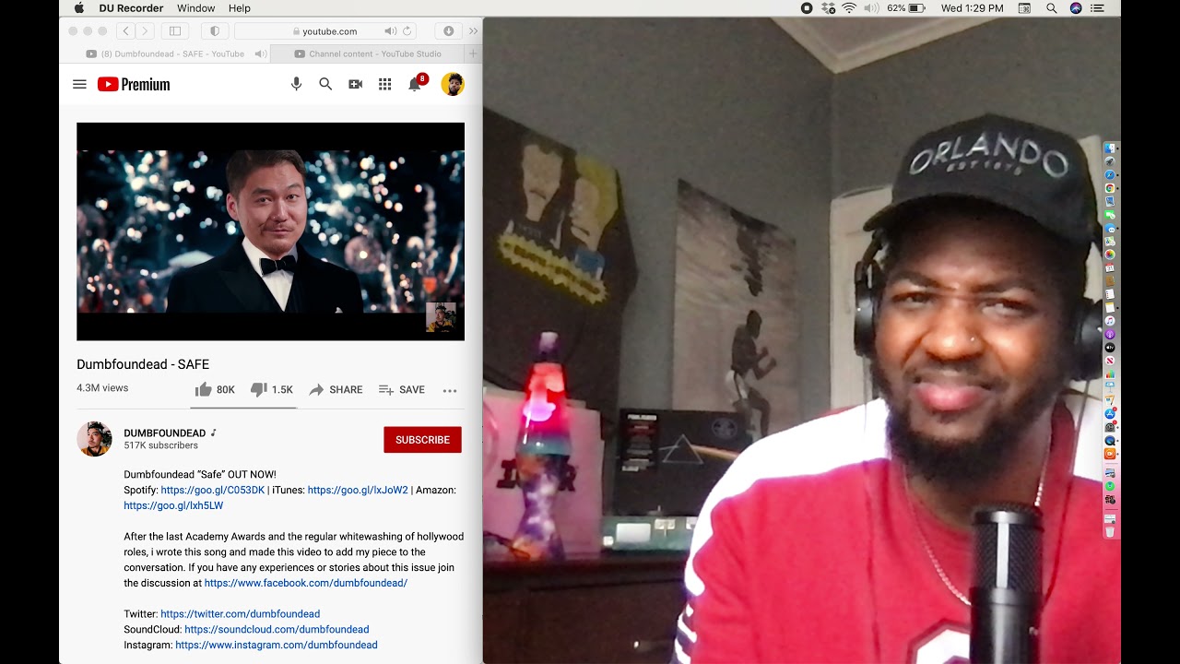The height and width of the screenshot is (664, 1180).
Task: Save the video to a playlist
Action: (402, 389)
